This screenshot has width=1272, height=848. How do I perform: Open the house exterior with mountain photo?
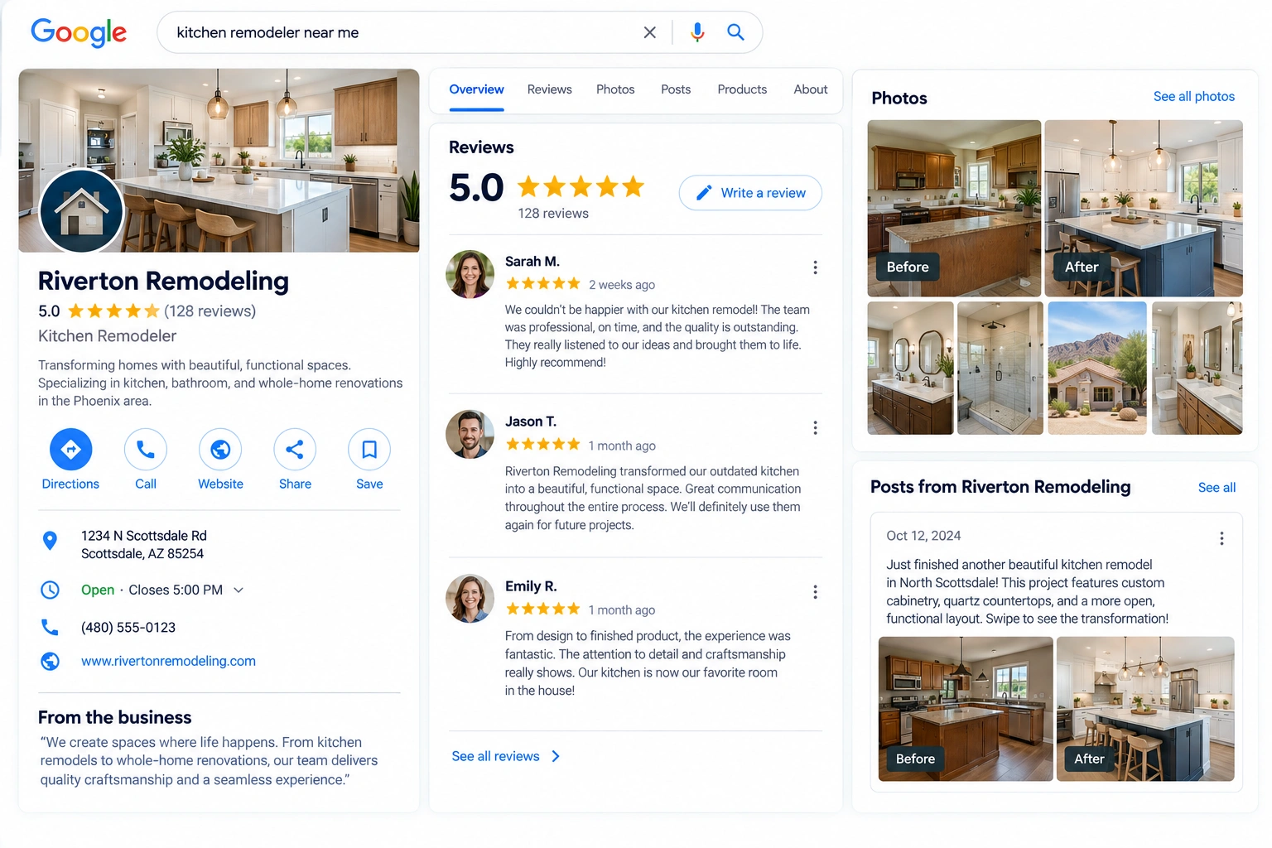pos(1097,368)
